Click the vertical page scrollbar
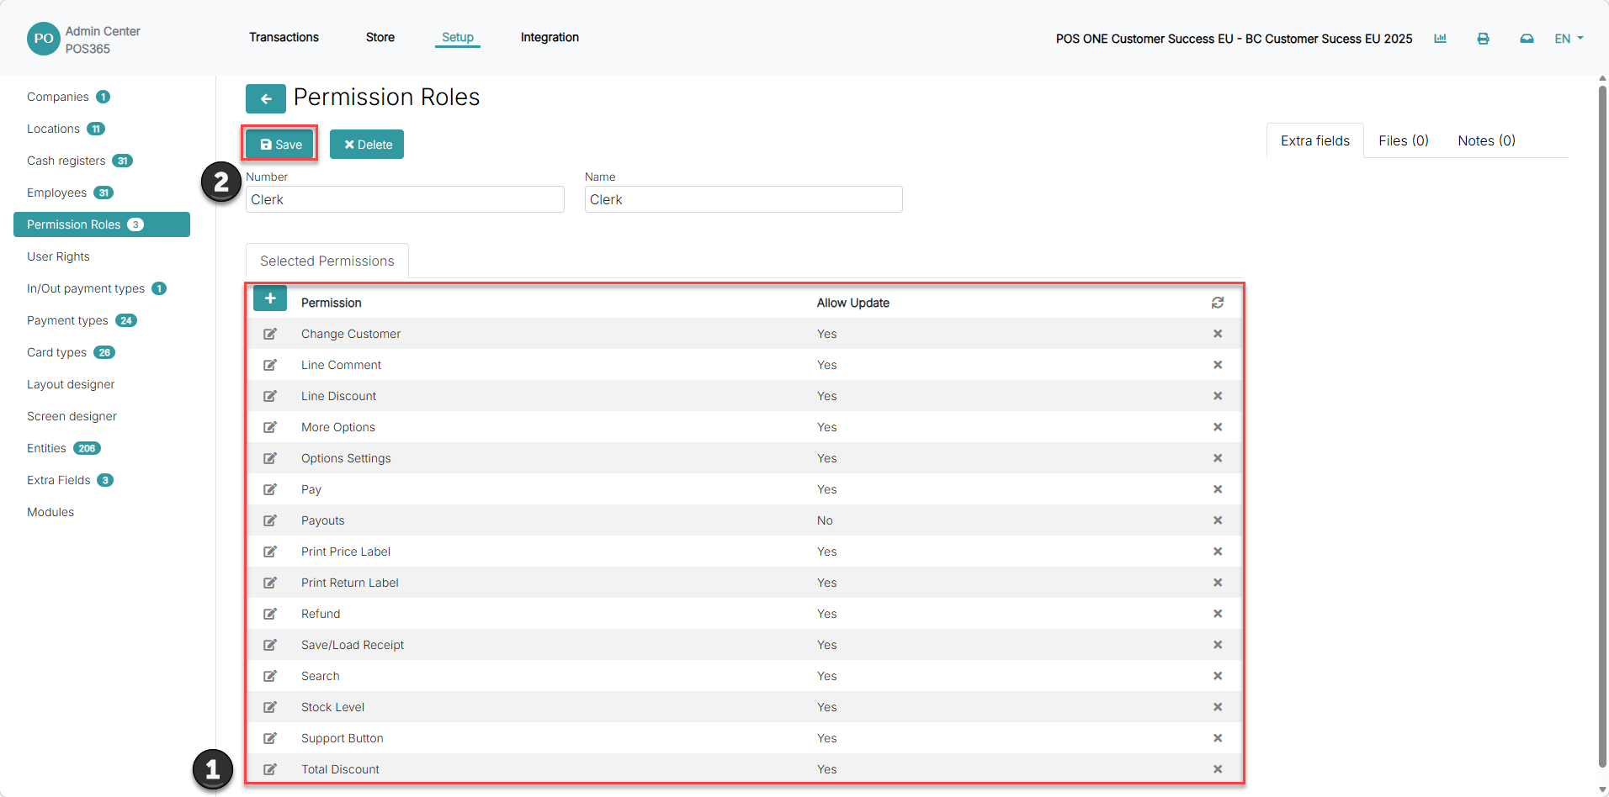The width and height of the screenshot is (1609, 797). [1602, 427]
